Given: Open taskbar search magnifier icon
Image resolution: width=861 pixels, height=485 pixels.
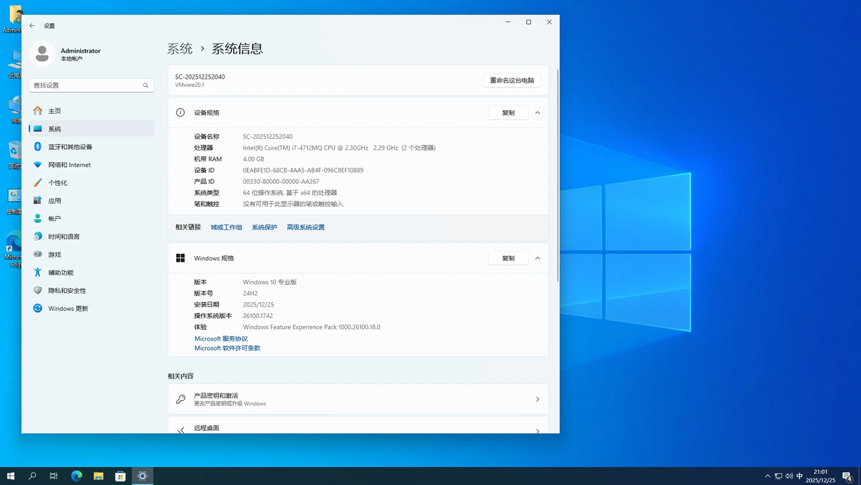Looking at the screenshot, I should [x=33, y=476].
